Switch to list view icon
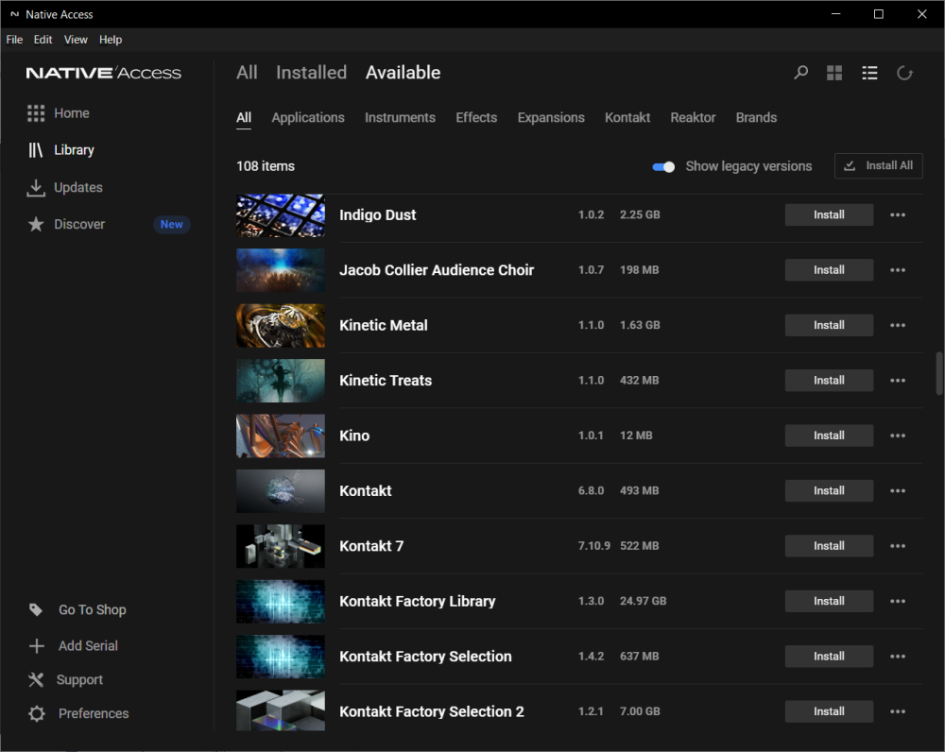Screen dimensions: 945x752 869,73
